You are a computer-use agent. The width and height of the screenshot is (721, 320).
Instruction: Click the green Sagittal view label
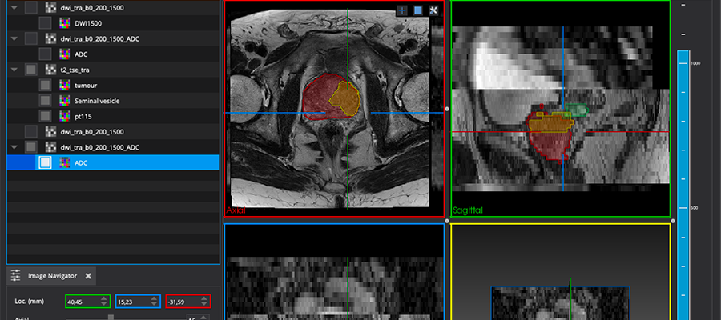pyautogui.click(x=468, y=210)
